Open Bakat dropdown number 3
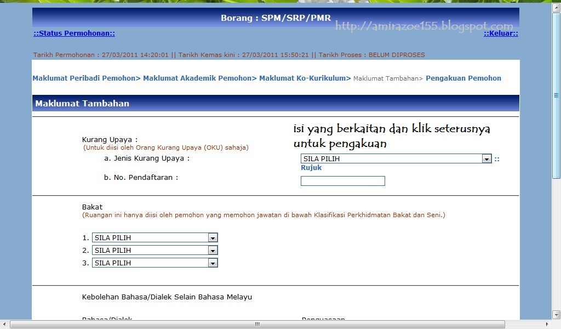 (x=155, y=263)
